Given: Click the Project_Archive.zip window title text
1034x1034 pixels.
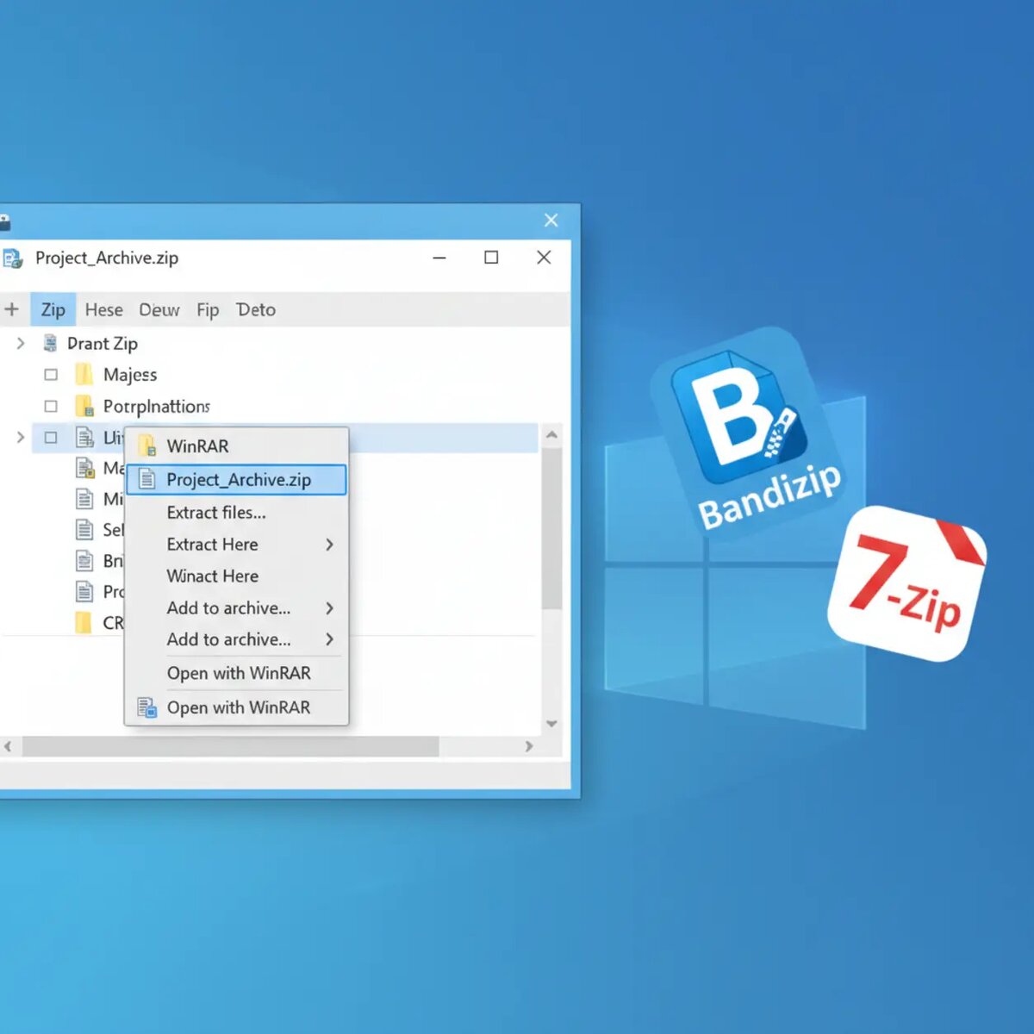Looking at the screenshot, I should 107,258.
